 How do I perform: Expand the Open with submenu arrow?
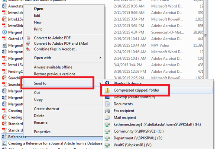(x=100, y=58)
